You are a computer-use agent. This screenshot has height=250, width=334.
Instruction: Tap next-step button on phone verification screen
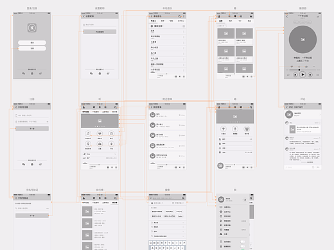pyautogui.click(x=32, y=215)
